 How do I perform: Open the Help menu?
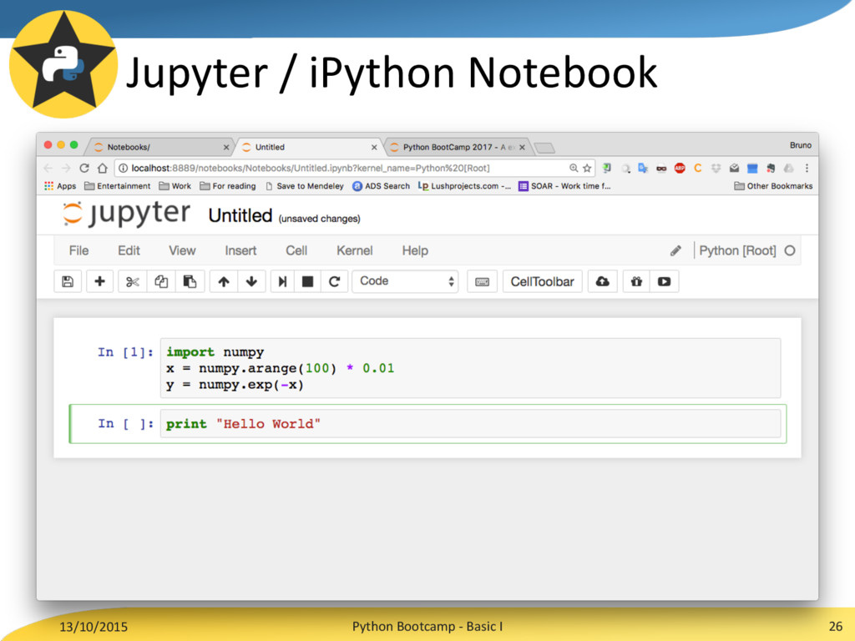(415, 250)
